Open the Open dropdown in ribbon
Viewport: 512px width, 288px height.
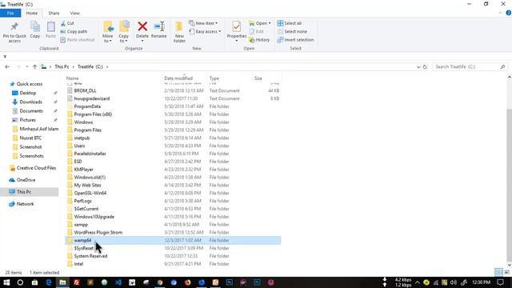tap(260, 23)
